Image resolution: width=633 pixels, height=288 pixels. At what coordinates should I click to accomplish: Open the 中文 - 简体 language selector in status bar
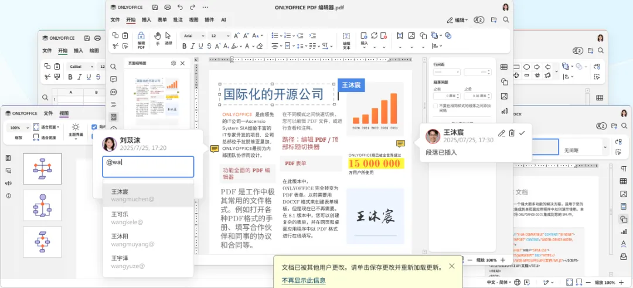click(x=499, y=282)
